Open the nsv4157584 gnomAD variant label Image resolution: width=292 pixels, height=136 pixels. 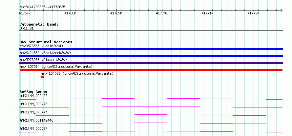point(56,67)
